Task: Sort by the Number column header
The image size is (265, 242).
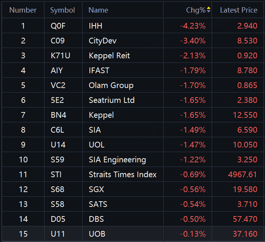Action: point(23,10)
